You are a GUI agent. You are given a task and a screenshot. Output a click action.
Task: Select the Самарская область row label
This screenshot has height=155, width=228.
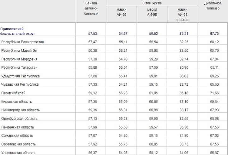(x=18, y=136)
